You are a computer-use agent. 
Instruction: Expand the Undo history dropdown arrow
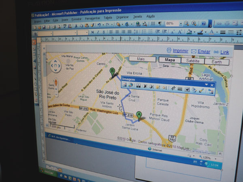pyautogui.click(x=103, y=25)
